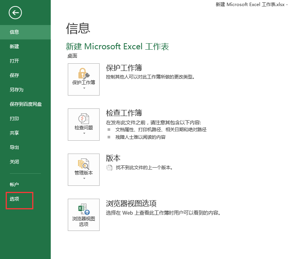The width and height of the screenshot is (289, 259).
Task: Click the 文档属性、打印机路径 bullet line
Action: pyautogui.click(x=161, y=130)
